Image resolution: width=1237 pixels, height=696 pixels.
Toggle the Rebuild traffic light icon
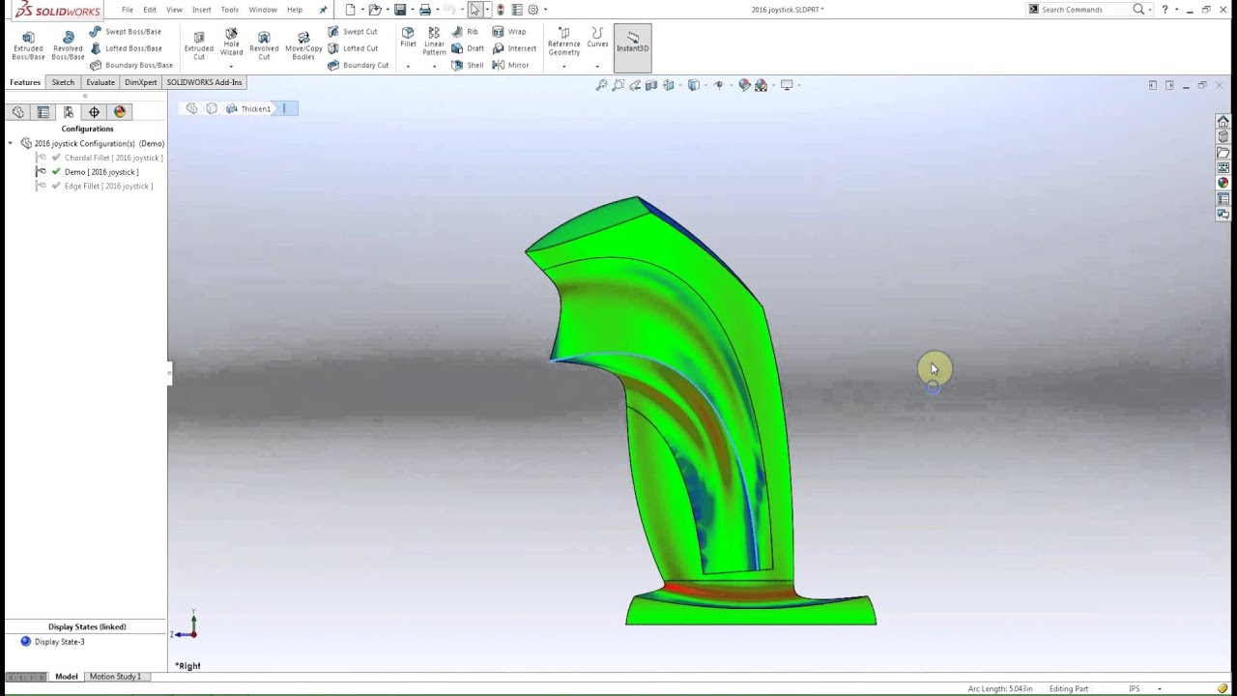501,10
